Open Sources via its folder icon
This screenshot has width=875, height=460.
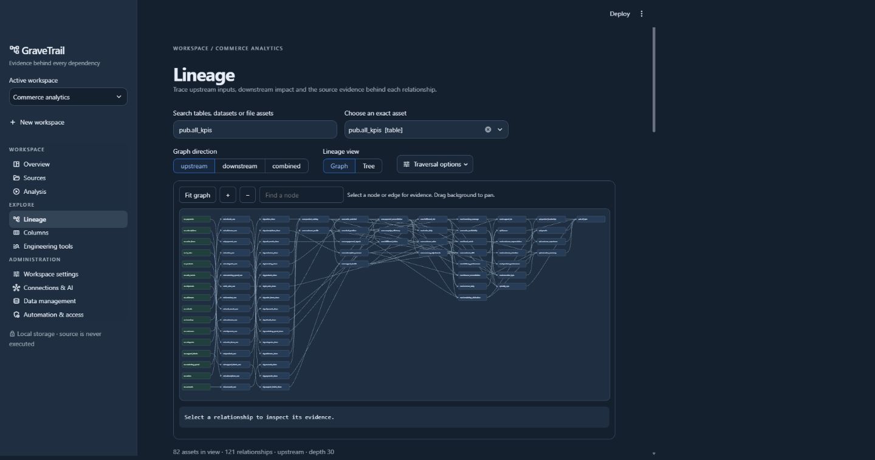coord(16,178)
